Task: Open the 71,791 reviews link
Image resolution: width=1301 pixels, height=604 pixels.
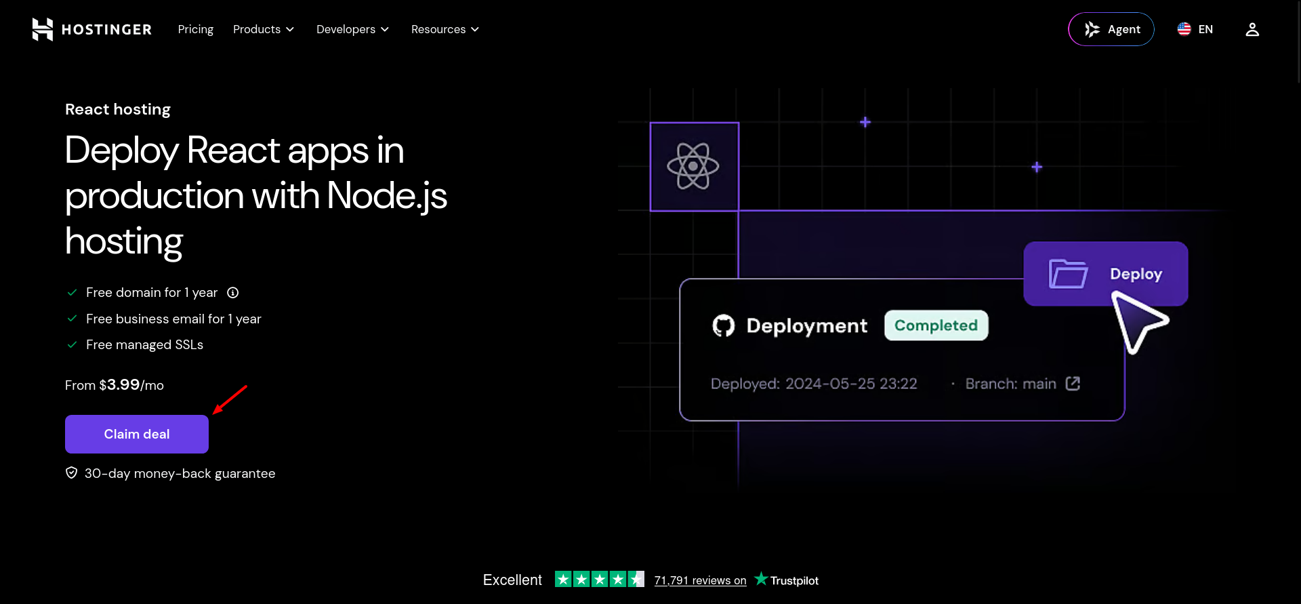Action: pyautogui.click(x=700, y=580)
